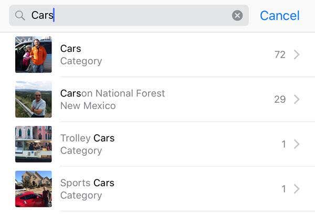The height and width of the screenshot is (214, 315).
Task: Expand the Cars category chevron
Action: coord(297,55)
